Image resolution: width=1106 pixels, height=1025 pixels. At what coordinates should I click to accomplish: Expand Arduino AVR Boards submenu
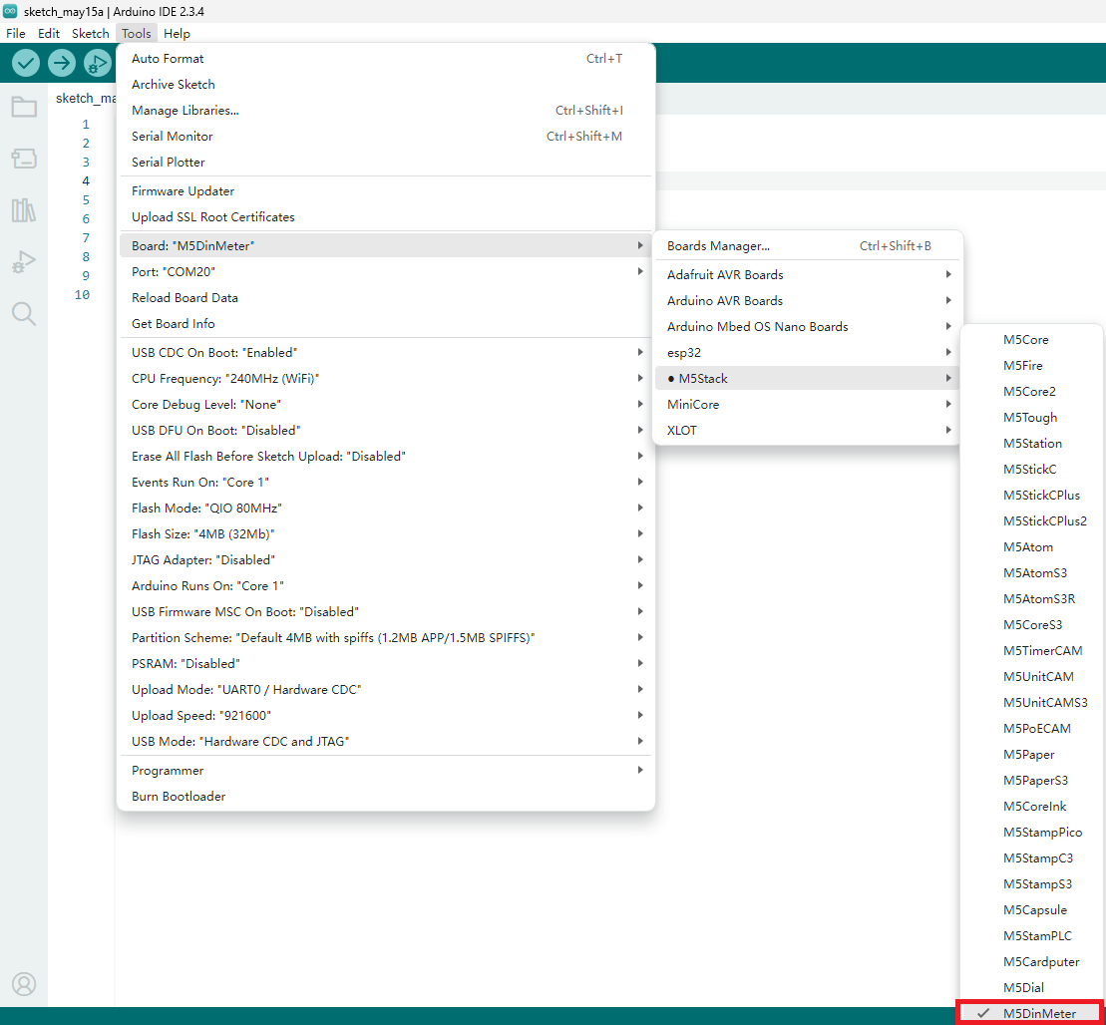tap(808, 301)
